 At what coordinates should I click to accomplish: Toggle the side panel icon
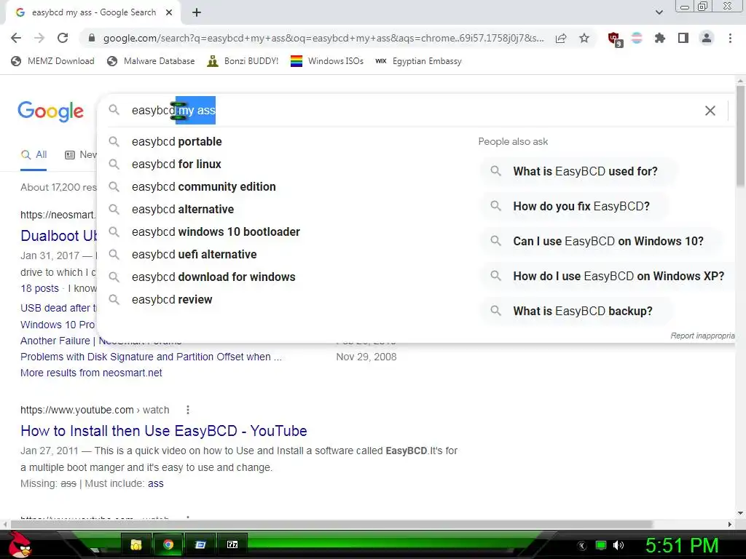click(x=683, y=38)
